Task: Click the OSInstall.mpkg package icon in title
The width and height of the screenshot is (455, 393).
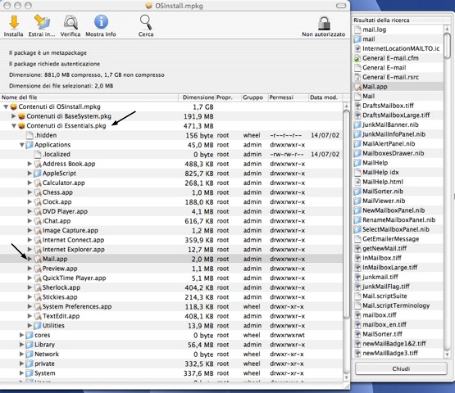Action: coord(149,6)
